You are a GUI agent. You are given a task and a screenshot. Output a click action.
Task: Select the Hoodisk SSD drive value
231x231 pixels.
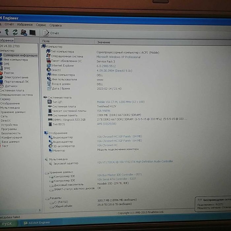[113, 183]
